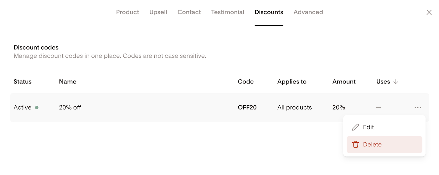
Task: Switch to the Product tab
Action: 127,12
